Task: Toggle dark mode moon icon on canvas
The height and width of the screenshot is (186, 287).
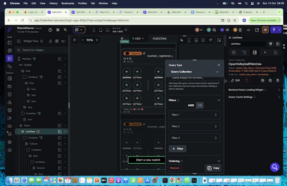Action: tap(182, 40)
